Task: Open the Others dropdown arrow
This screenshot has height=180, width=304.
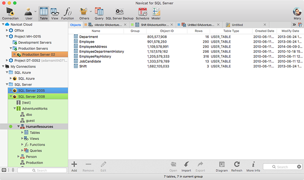Action: click(x=91, y=11)
